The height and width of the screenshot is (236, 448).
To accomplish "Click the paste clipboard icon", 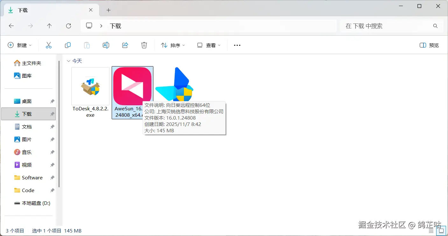I will (x=87, y=45).
